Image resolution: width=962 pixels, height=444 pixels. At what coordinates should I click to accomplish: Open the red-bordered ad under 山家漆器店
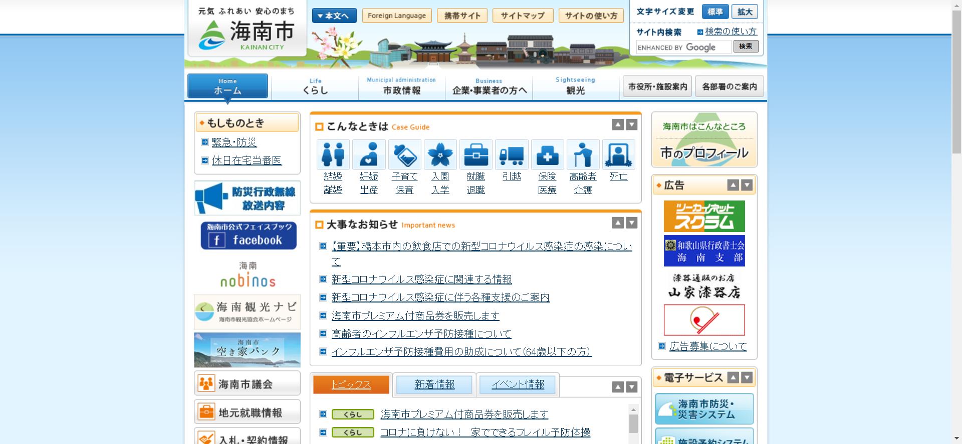(x=704, y=320)
